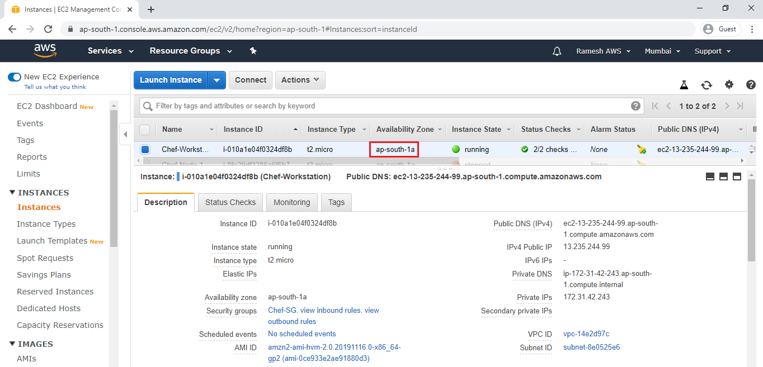Click the pin shortcut icon in navbar

(253, 51)
